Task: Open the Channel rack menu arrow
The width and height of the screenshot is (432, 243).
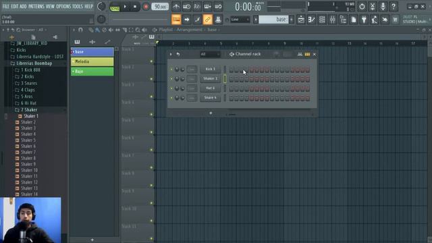Action: pyautogui.click(x=171, y=54)
